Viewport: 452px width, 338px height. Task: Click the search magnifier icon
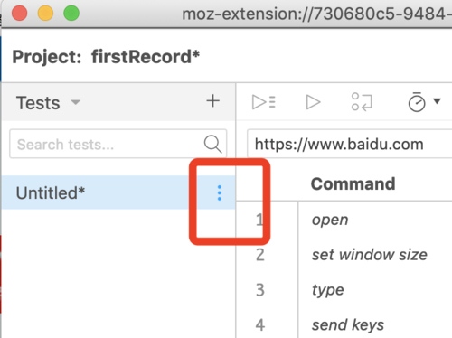tap(212, 144)
